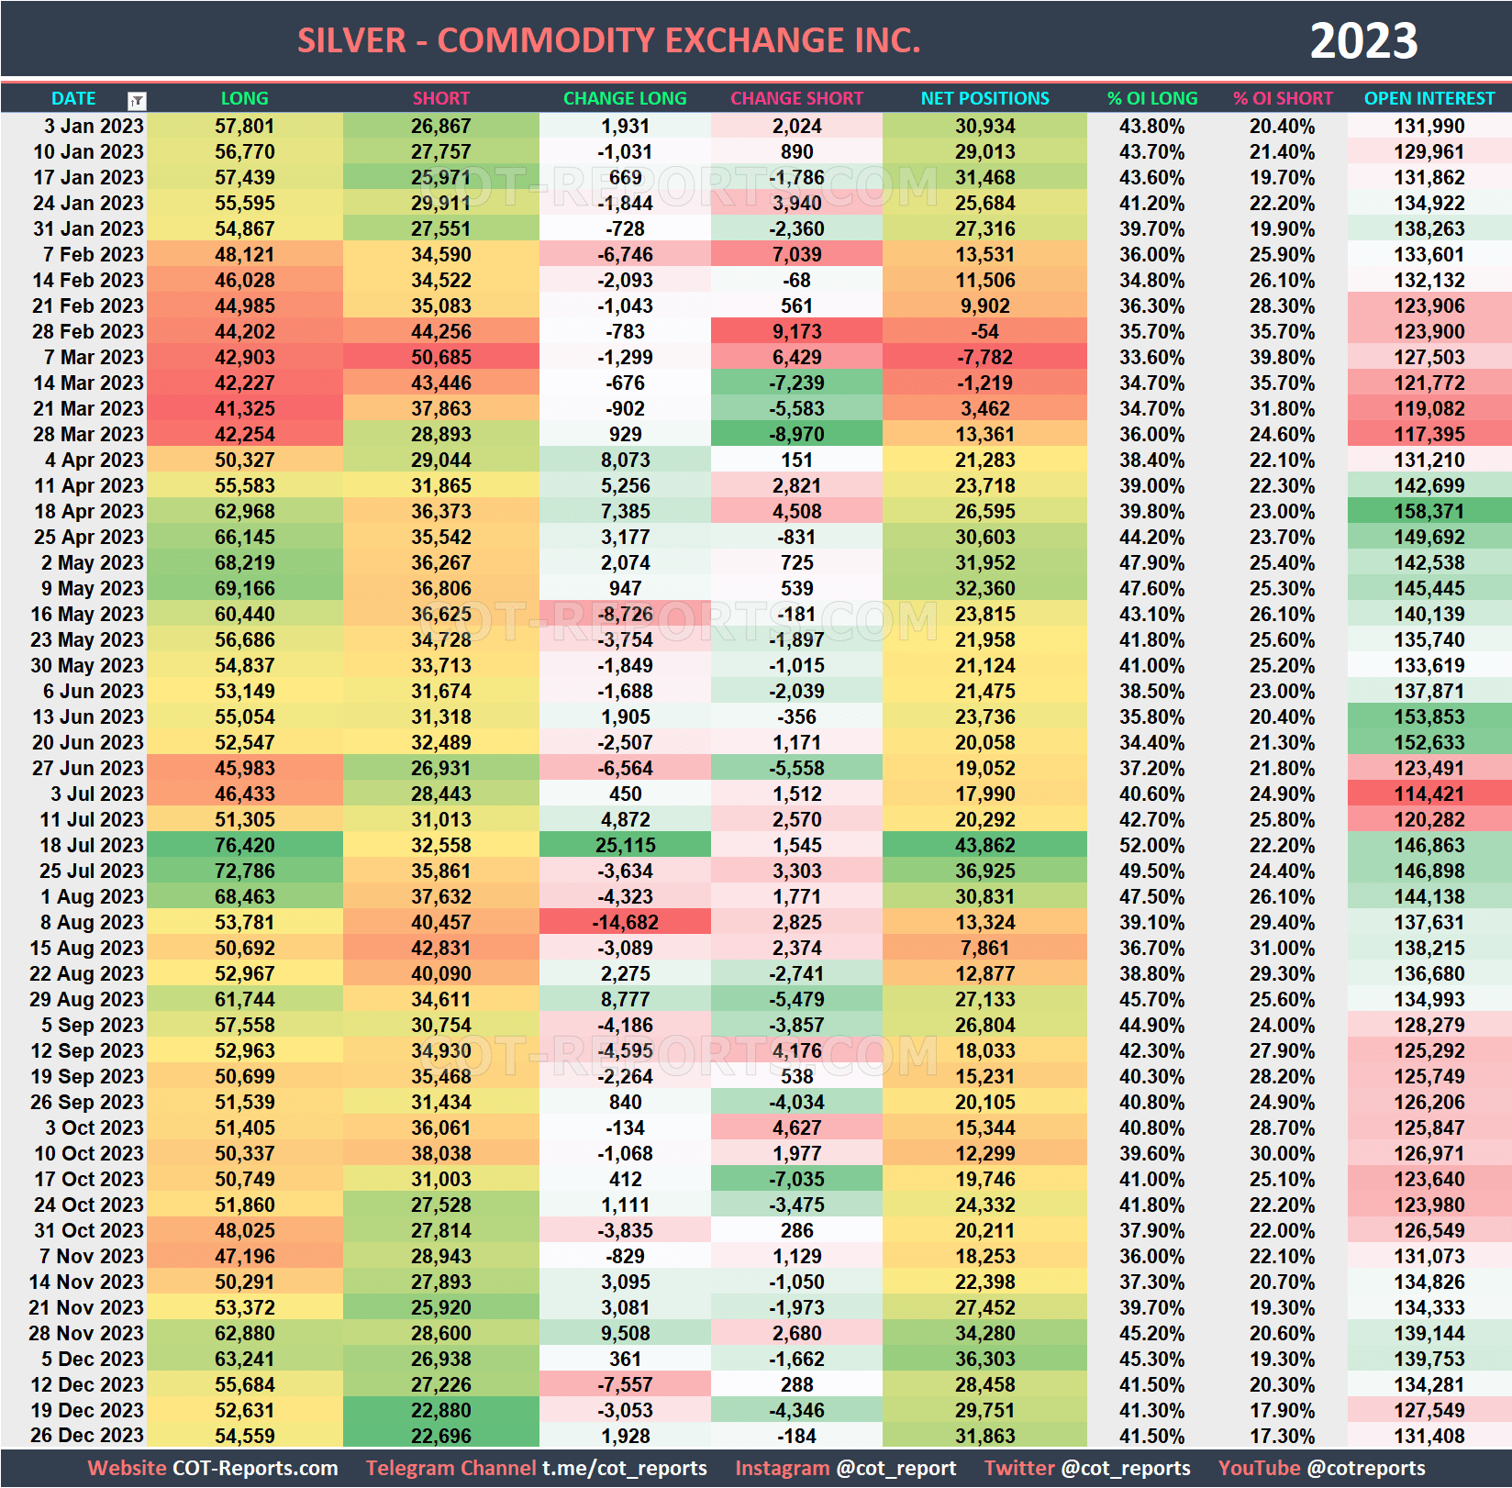This screenshot has height=1488, width=1512.
Task: Select the CHANGE LONG column header
Action: click(x=625, y=98)
